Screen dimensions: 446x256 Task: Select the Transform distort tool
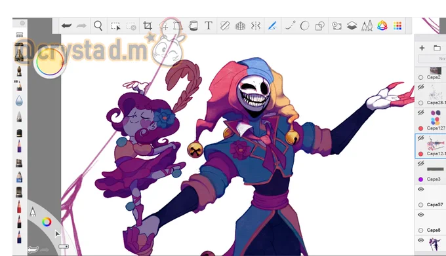tap(178, 26)
